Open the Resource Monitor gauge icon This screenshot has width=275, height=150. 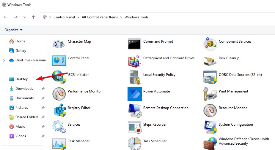pyautogui.click(x=210, y=111)
